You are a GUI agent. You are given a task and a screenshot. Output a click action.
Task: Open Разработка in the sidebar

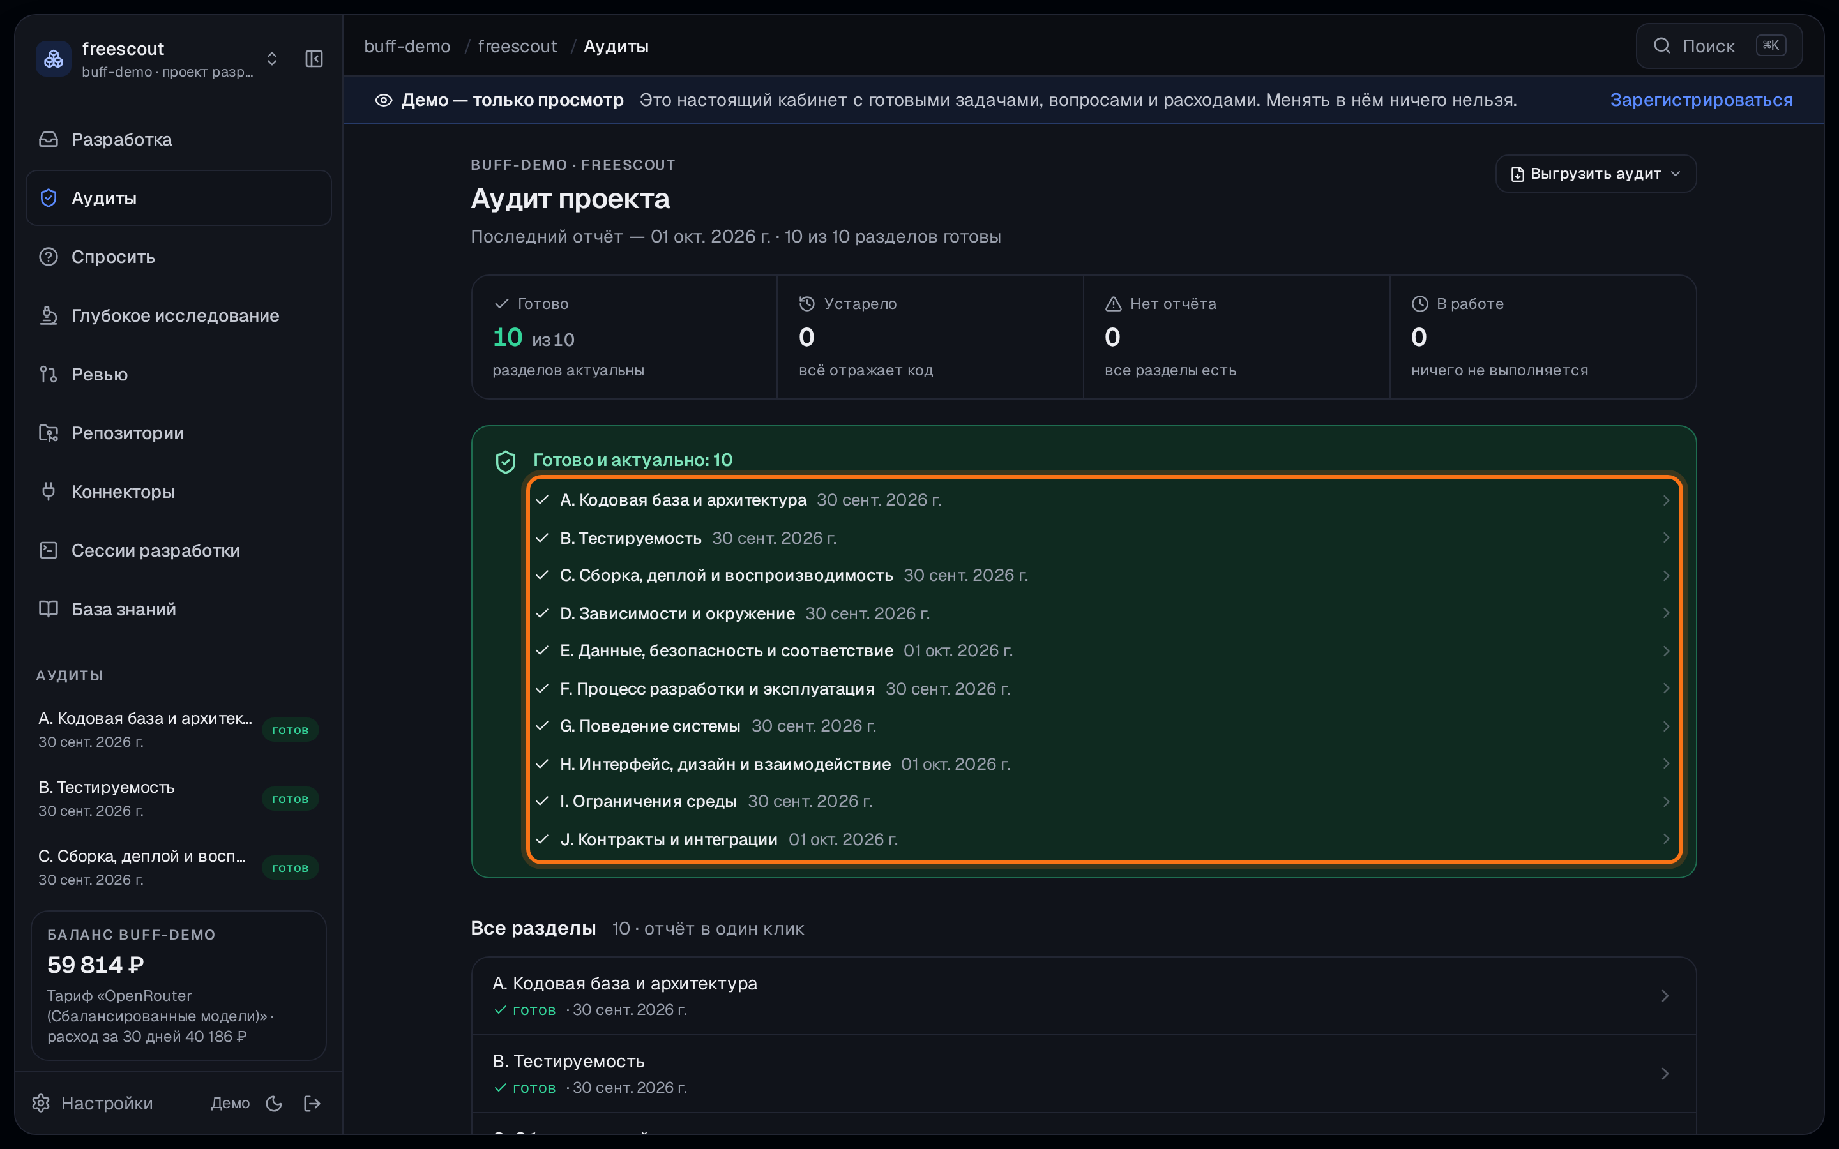coord(179,139)
